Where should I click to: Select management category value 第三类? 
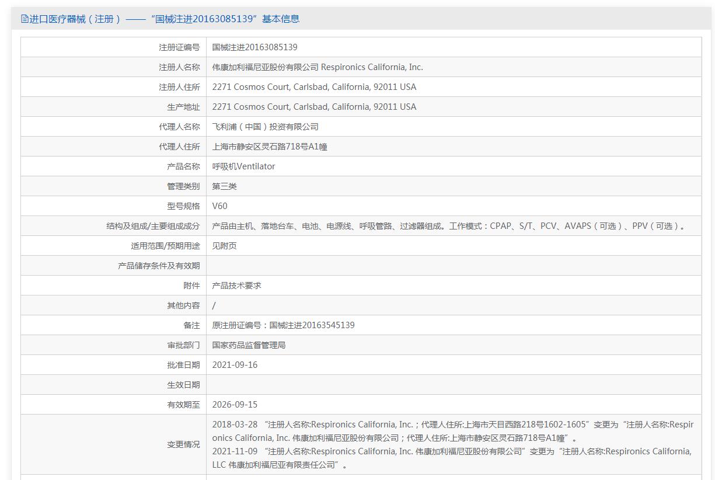coord(224,186)
